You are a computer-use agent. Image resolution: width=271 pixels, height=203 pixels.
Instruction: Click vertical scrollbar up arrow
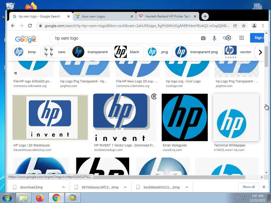[x=266, y=33]
